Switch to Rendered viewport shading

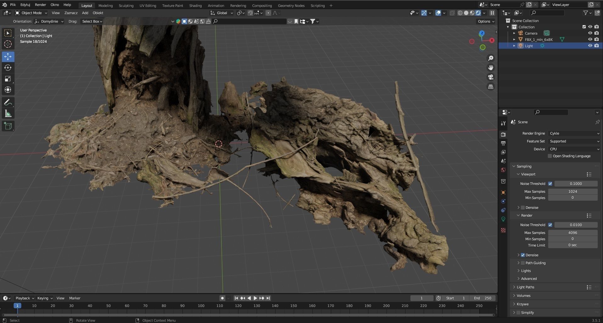click(478, 13)
